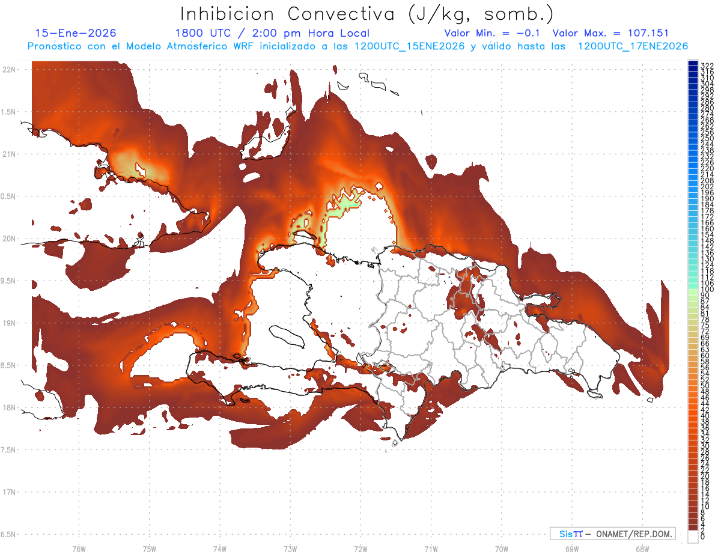Click the dark blue 322 swatch on the color bar
Image resolution: width=721 pixels, height=557 pixels.
click(x=693, y=63)
